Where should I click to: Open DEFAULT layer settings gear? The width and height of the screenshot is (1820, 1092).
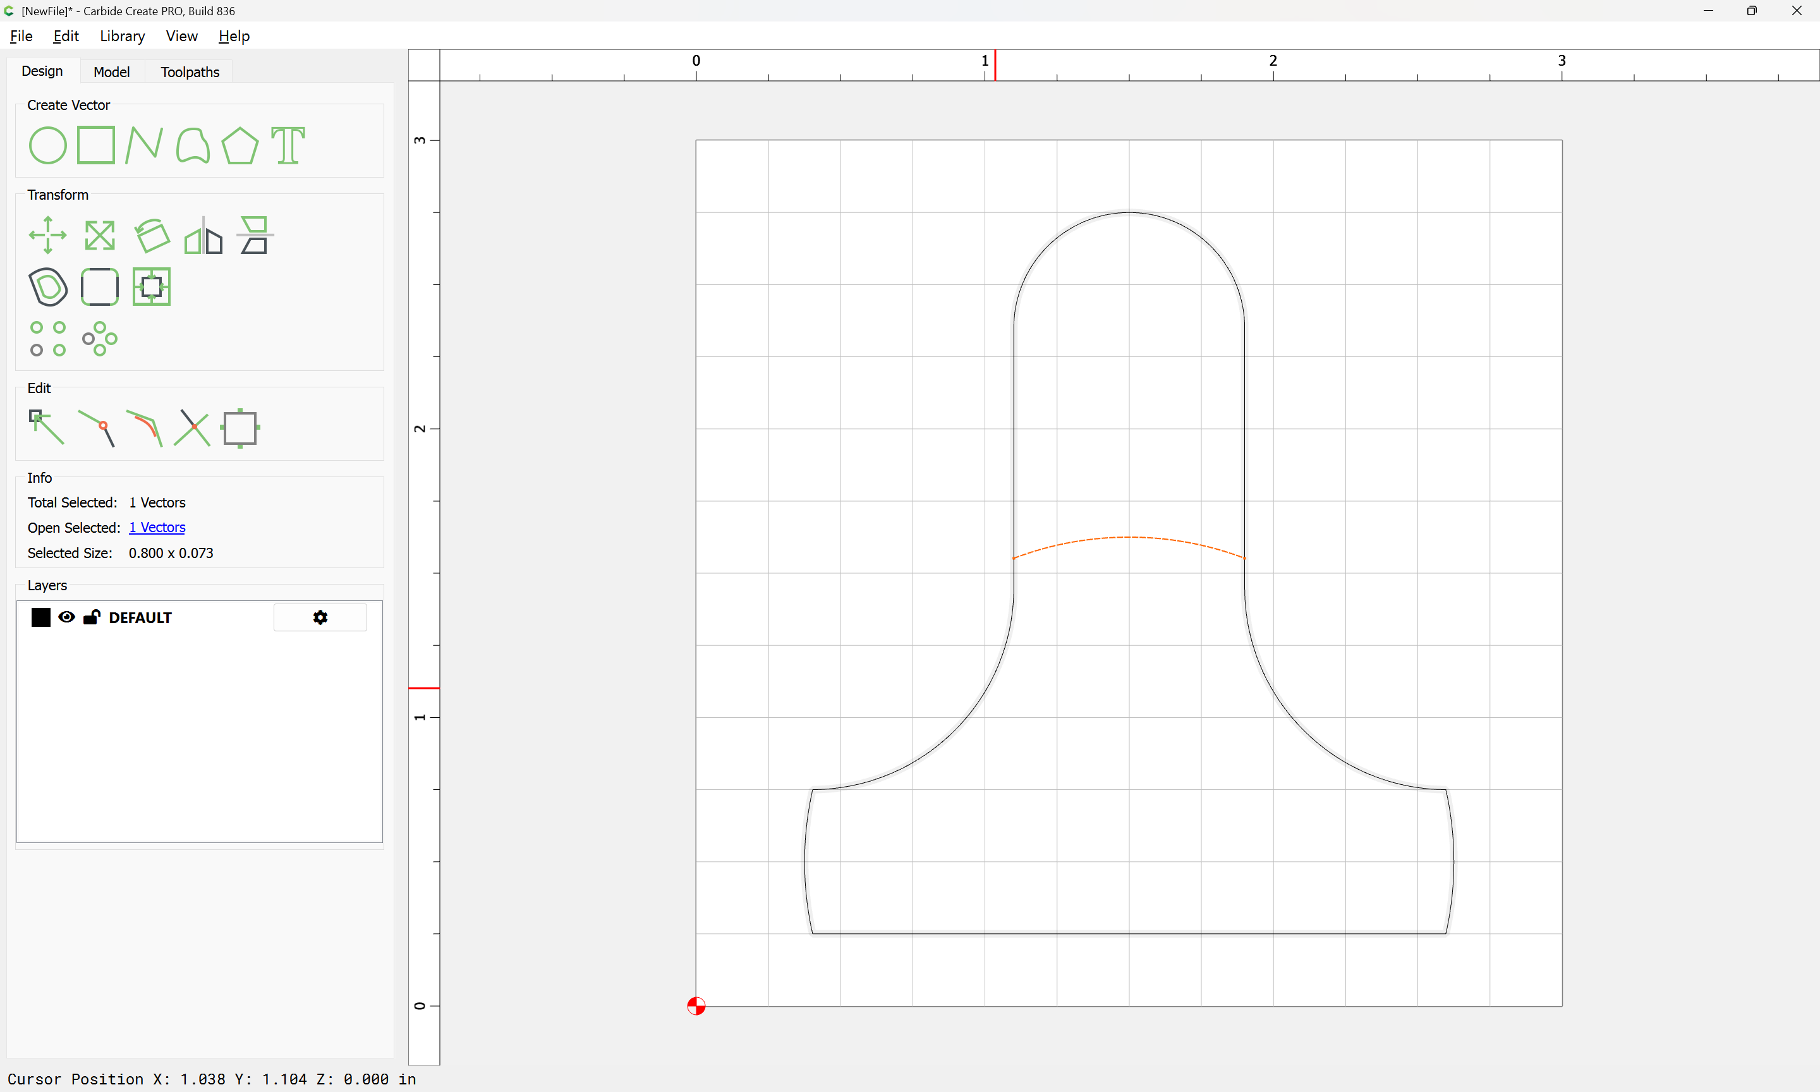tap(320, 617)
